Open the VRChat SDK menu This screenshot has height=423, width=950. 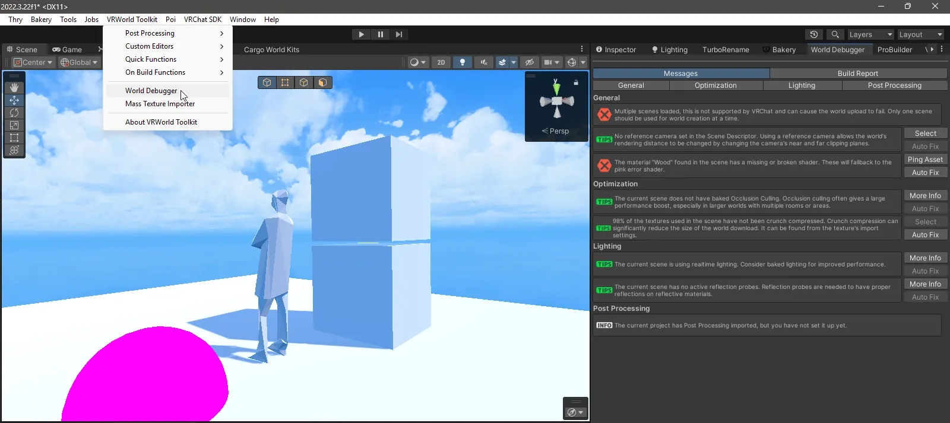[x=202, y=20]
